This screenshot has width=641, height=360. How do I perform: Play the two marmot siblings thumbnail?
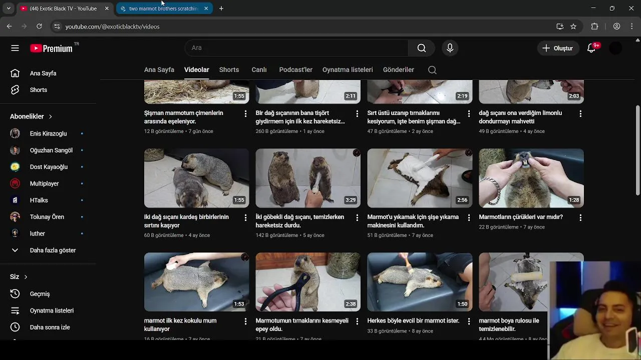pos(196,178)
